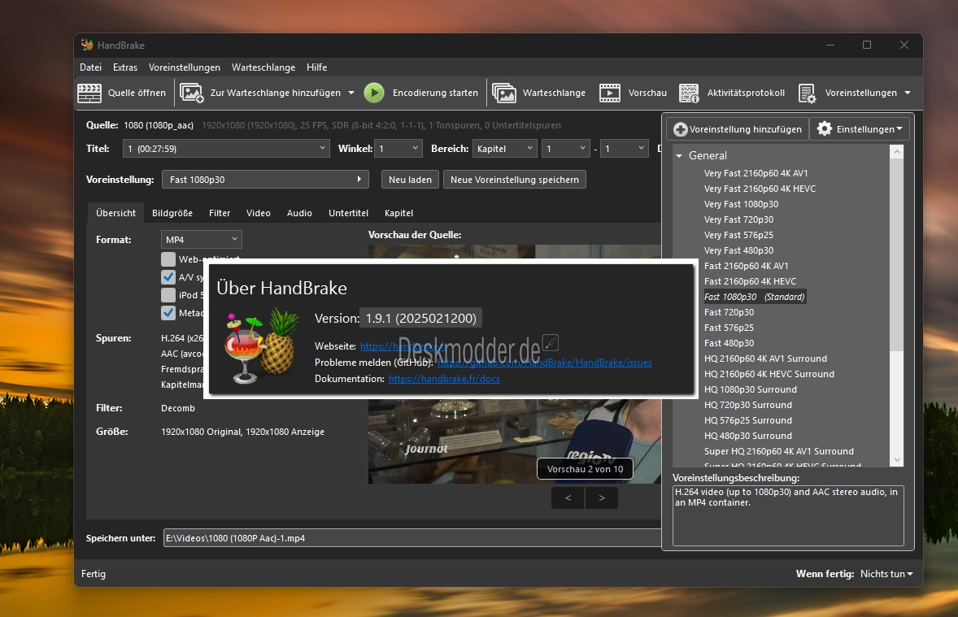This screenshot has height=617, width=958.
Task: Click the Zur Warteschlange hinzufügen icon
Action: 191,93
